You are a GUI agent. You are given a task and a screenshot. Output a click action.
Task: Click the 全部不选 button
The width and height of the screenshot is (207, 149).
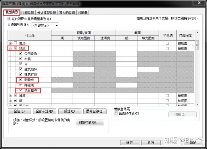pyautogui.click(x=45, y=111)
